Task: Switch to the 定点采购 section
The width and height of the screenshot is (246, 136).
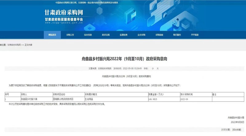Action: (141, 35)
